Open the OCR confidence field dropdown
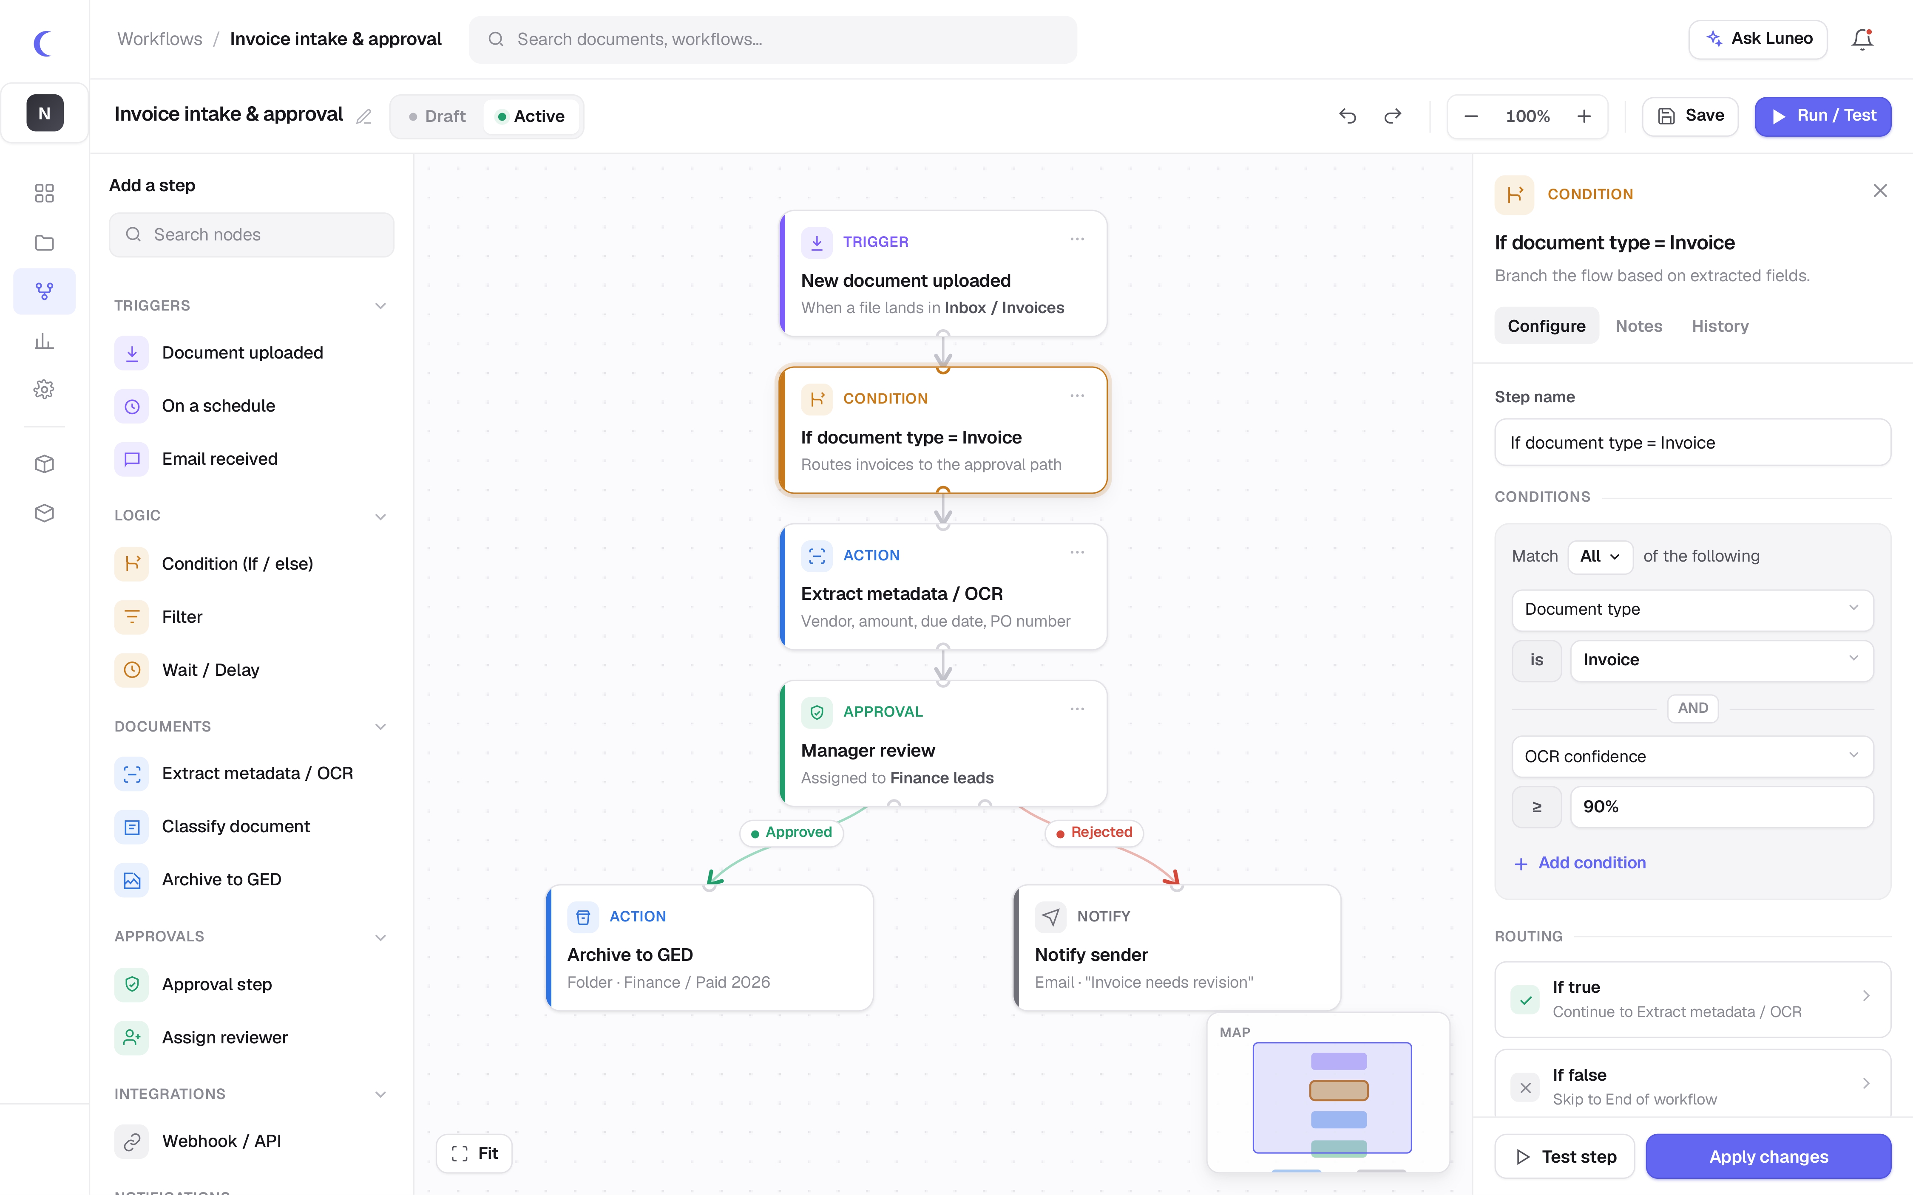Image resolution: width=1913 pixels, height=1195 pixels. [x=1692, y=756]
